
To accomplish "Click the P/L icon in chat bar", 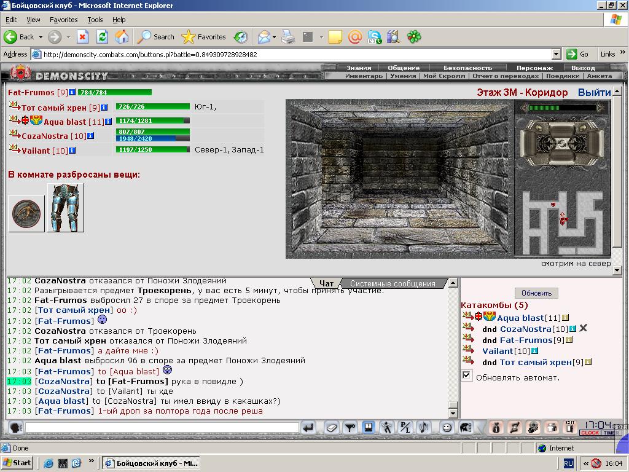I will tap(405, 428).
